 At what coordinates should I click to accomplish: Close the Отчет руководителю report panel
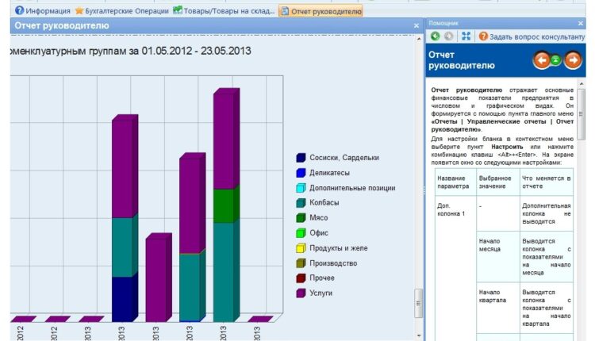point(416,25)
